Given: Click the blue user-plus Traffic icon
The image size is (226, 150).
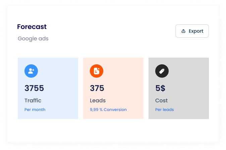Looking at the screenshot, I should [x=31, y=71].
